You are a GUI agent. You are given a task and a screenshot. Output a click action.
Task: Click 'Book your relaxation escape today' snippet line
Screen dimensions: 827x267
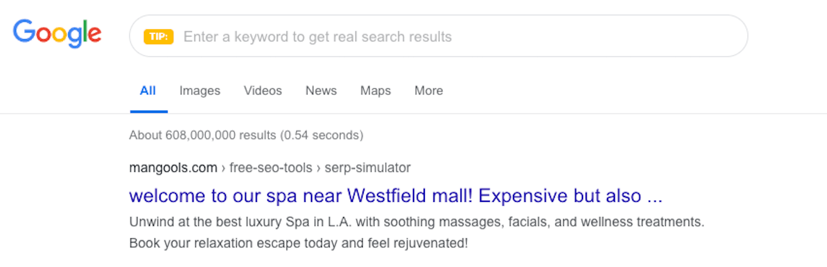point(298,244)
